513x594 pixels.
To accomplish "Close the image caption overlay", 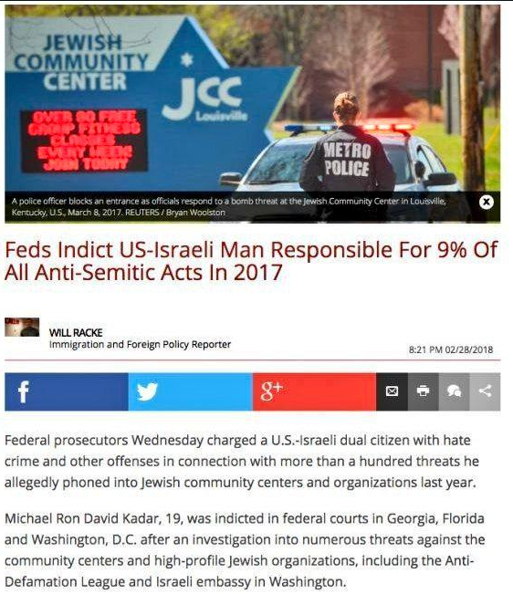I will (487, 202).
